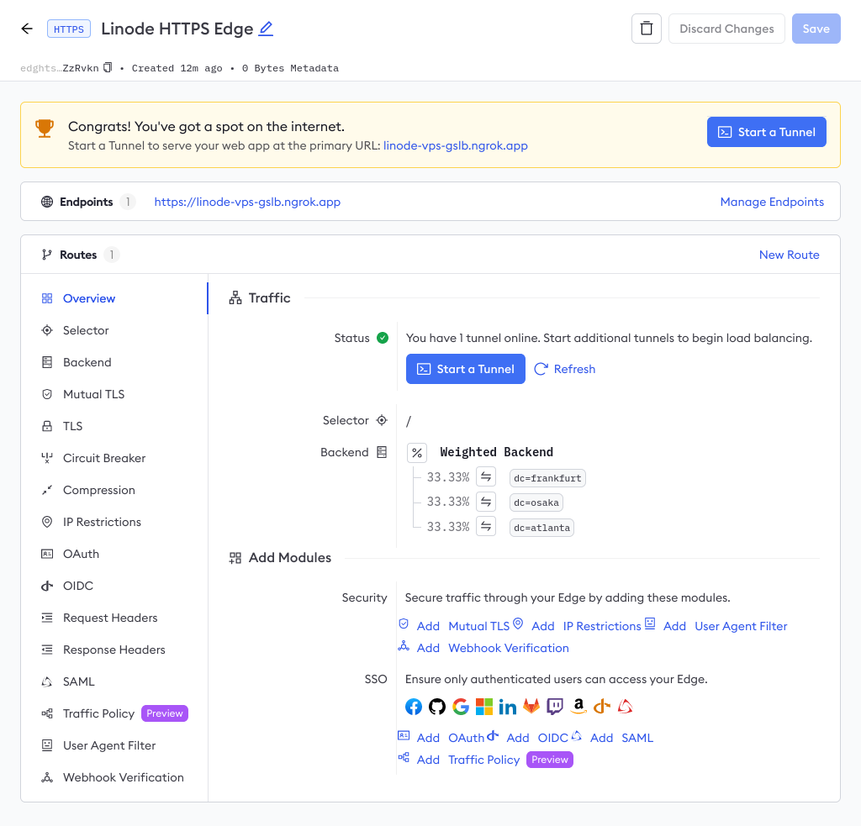Click the green status check icon

coord(383,338)
